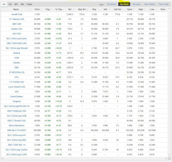Click the sort arrows beside Name column header

(x=30, y=9)
